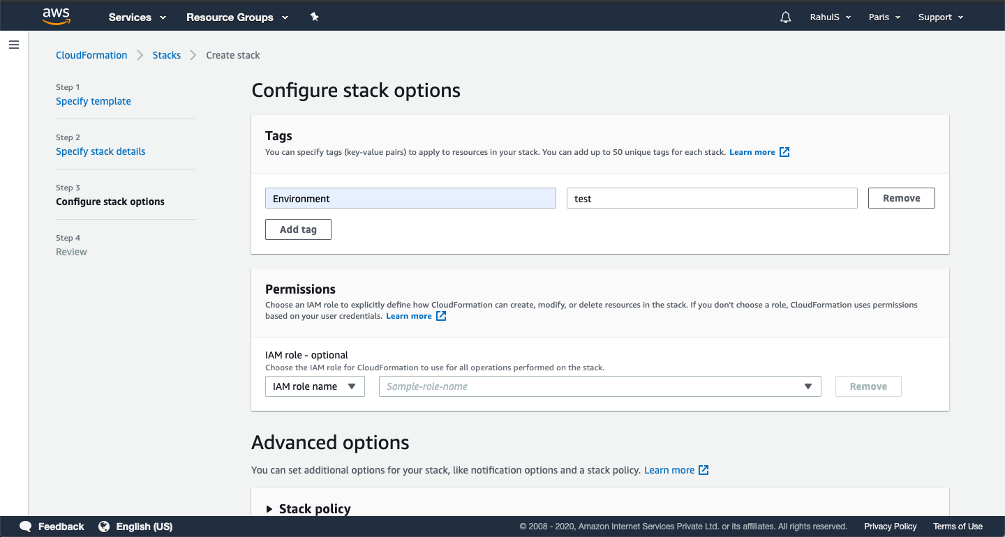Click the Add tag button
This screenshot has width=1005, height=537.
tap(298, 229)
